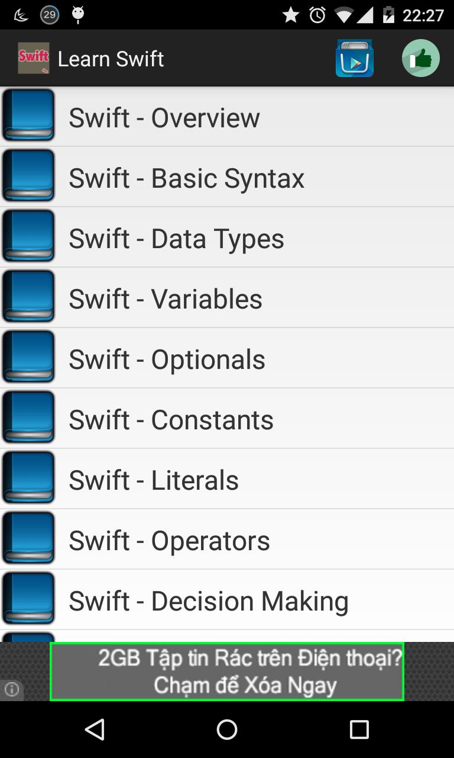Tap the alarm clock status icon
Screen dimensions: 454x758
(317, 15)
